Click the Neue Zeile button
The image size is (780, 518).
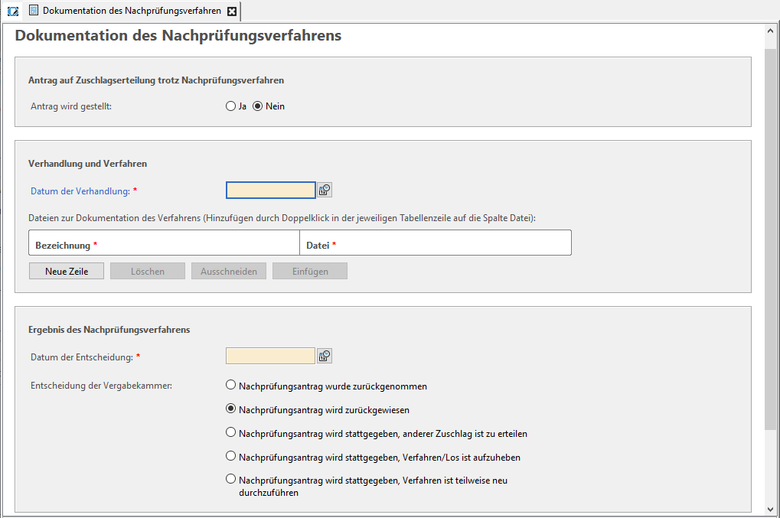pyautogui.click(x=67, y=271)
